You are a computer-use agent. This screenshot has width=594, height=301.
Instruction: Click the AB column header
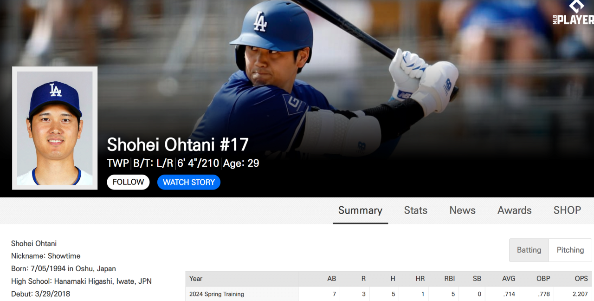click(331, 279)
